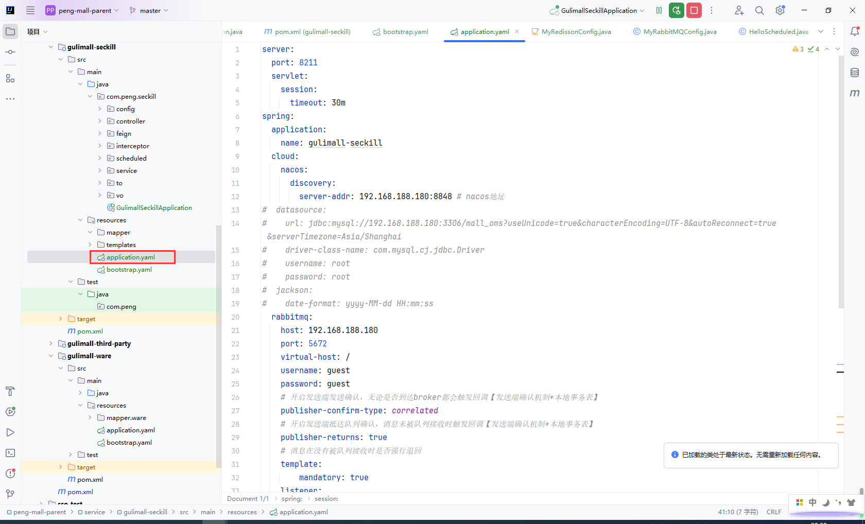Viewport: 865px width, 524px height.
Task: Open Code With Me user icon
Action: tap(739, 10)
